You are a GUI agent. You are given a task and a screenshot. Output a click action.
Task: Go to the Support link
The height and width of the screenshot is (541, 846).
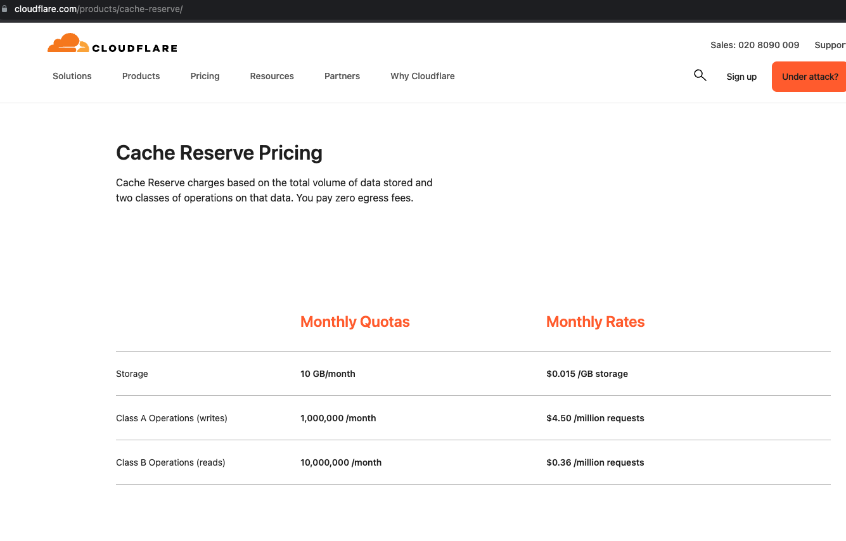830,45
